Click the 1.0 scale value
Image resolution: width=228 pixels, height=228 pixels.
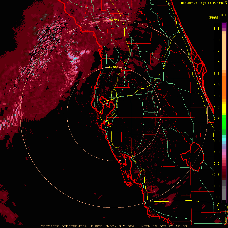pyautogui.click(x=217, y=152)
